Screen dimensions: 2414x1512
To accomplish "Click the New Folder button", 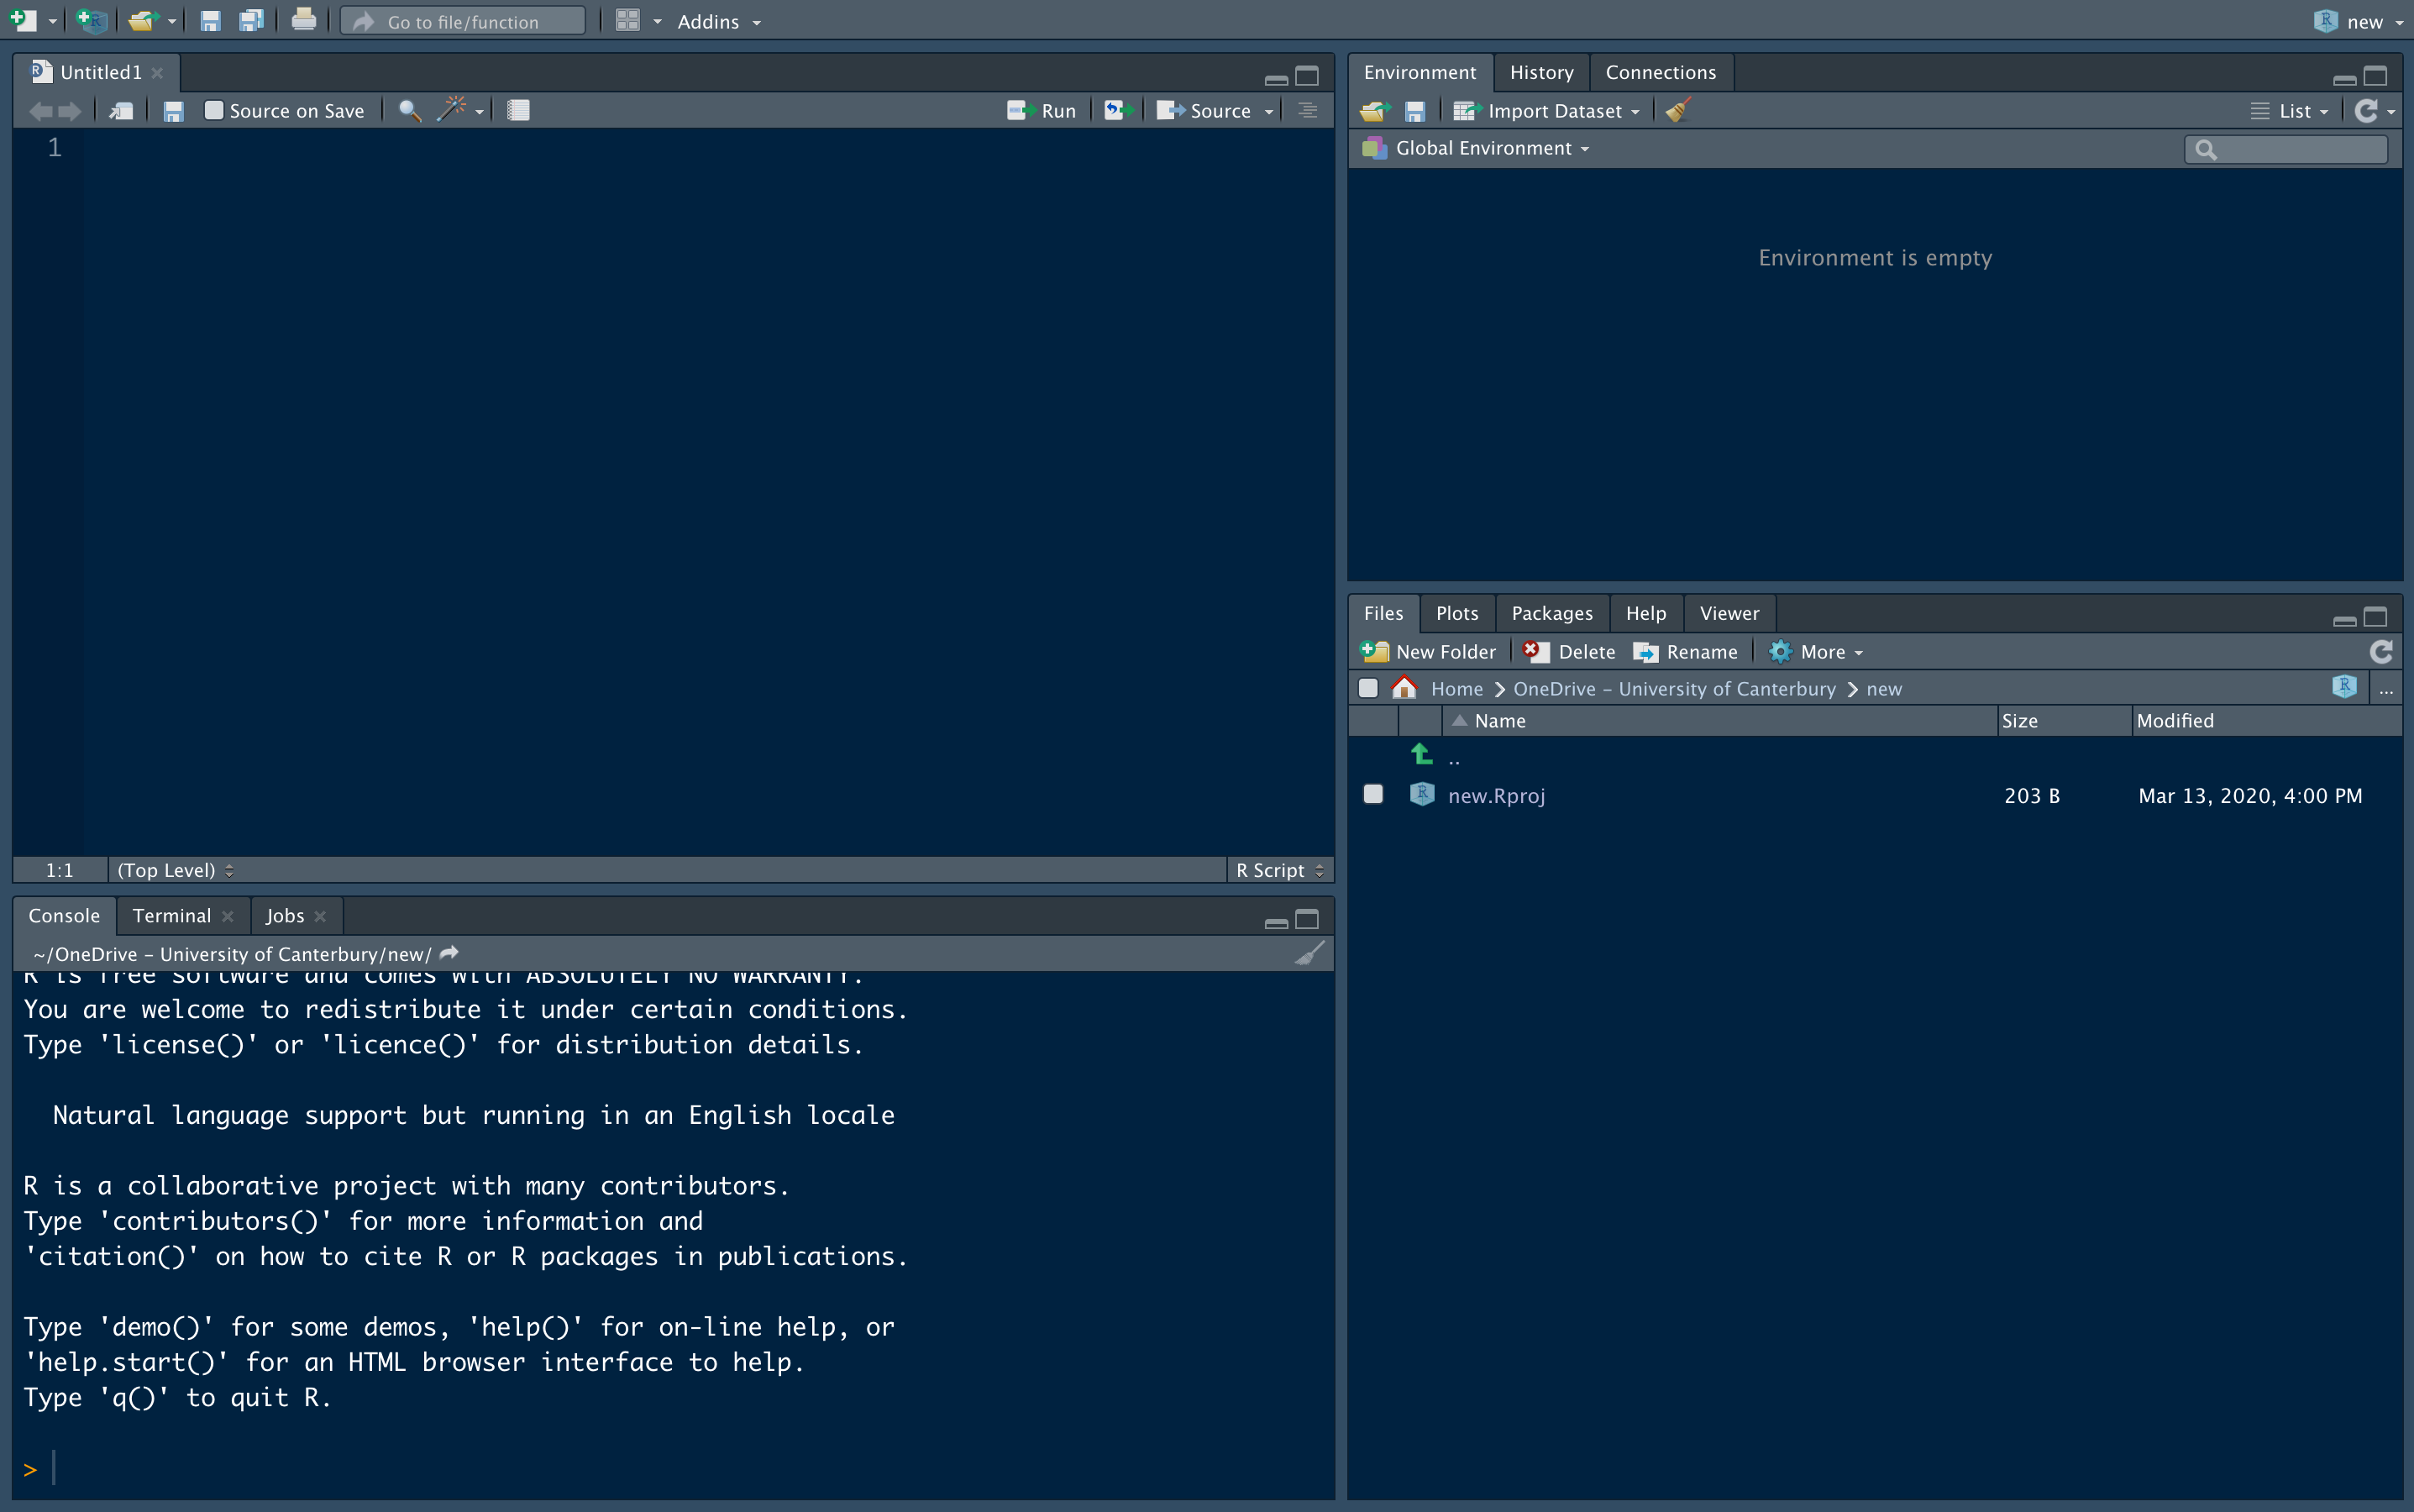I will tap(1430, 652).
